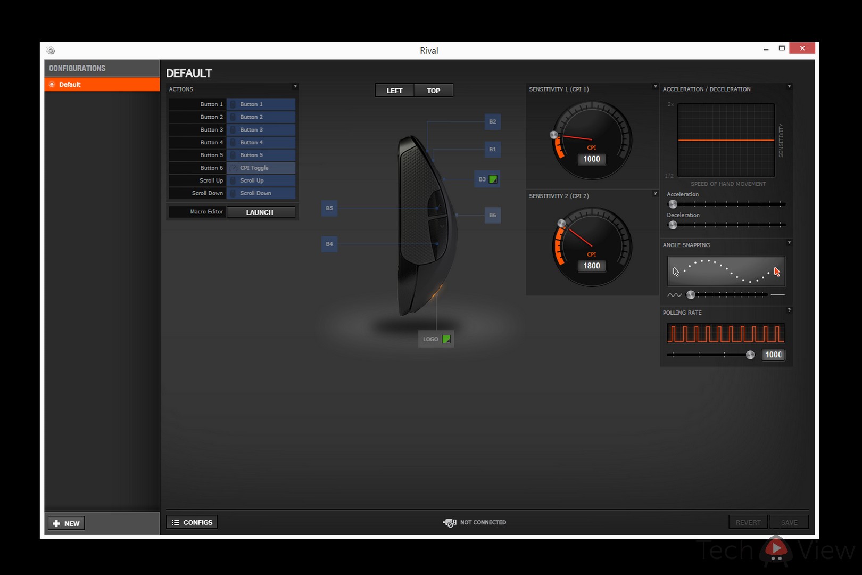Click the list icon on CONFIGS button
Image resolution: width=862 pixels, height=575 pixels.
point(175,522)
